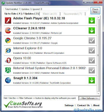Click Opera Software ASA publisher line
The image size is (104, 112).
coord(40,63)
